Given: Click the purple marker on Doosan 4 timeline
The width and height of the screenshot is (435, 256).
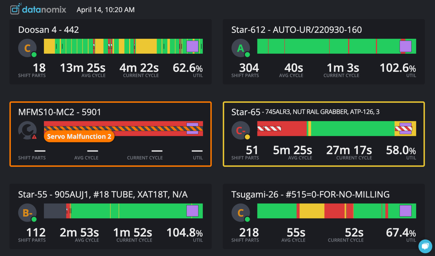Looking at the screenshot, I should point(193,46).
